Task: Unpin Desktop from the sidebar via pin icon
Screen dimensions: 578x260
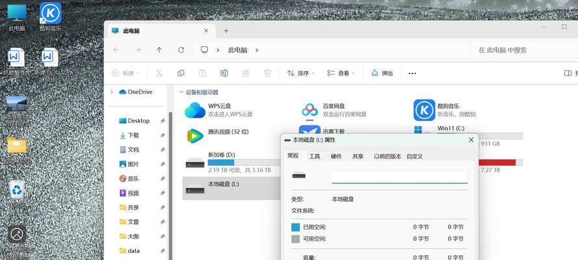Action: 162,121
